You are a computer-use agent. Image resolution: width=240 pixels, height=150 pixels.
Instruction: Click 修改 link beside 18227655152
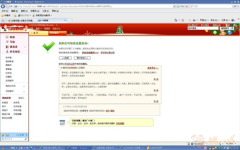point(108,111)
